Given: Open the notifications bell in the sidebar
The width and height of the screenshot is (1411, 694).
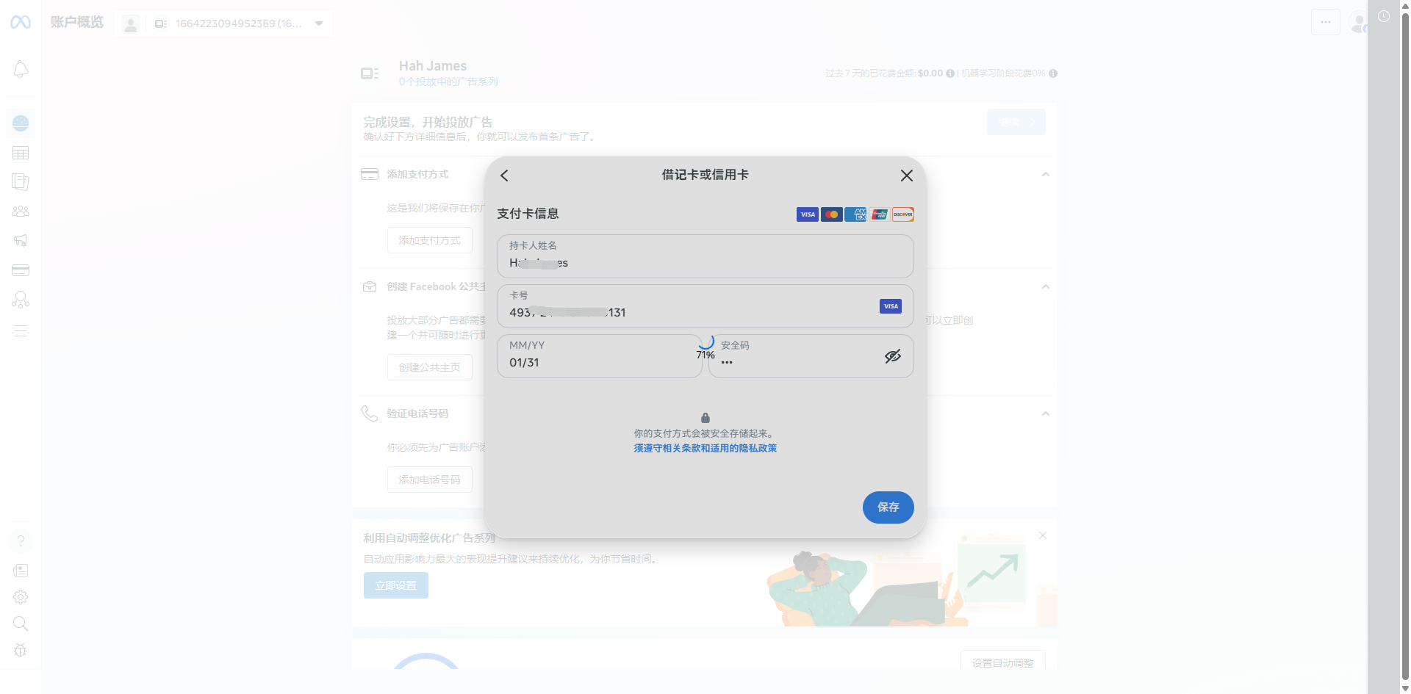Looking at the screenshot, I should (x=21, y=69).
